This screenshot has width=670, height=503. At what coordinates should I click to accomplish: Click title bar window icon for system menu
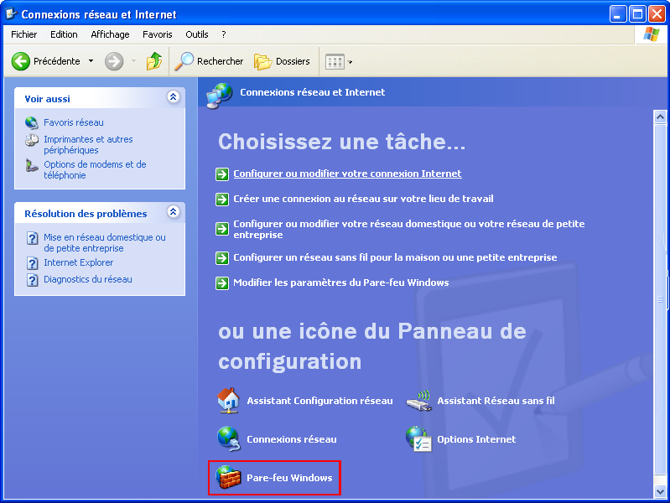tap(10, 13)
